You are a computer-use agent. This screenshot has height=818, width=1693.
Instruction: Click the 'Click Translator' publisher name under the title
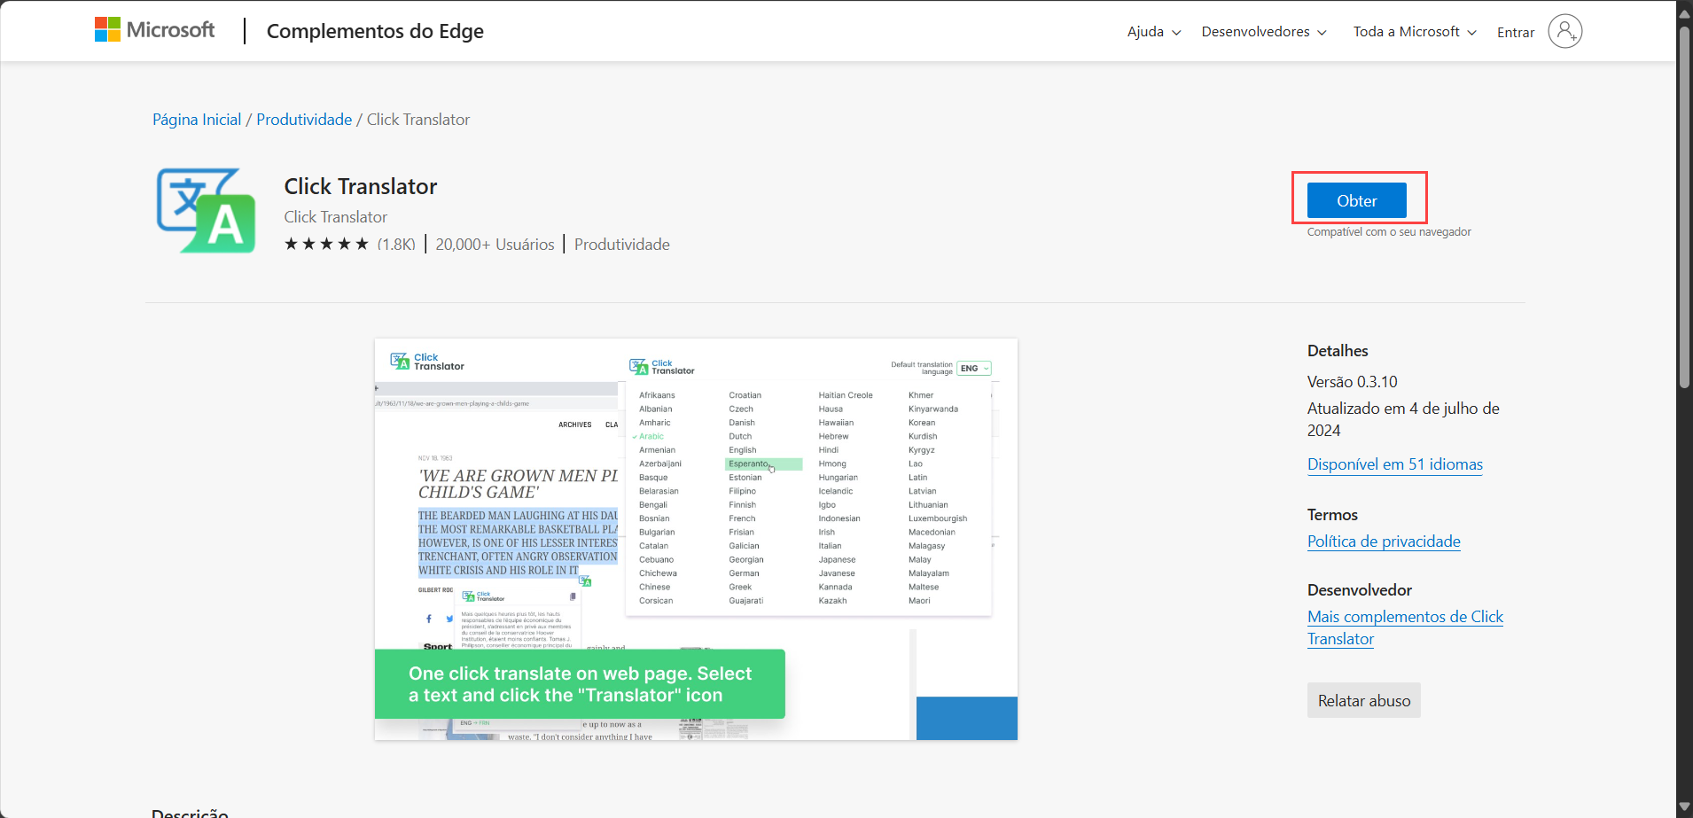click(x=335, y=217)
